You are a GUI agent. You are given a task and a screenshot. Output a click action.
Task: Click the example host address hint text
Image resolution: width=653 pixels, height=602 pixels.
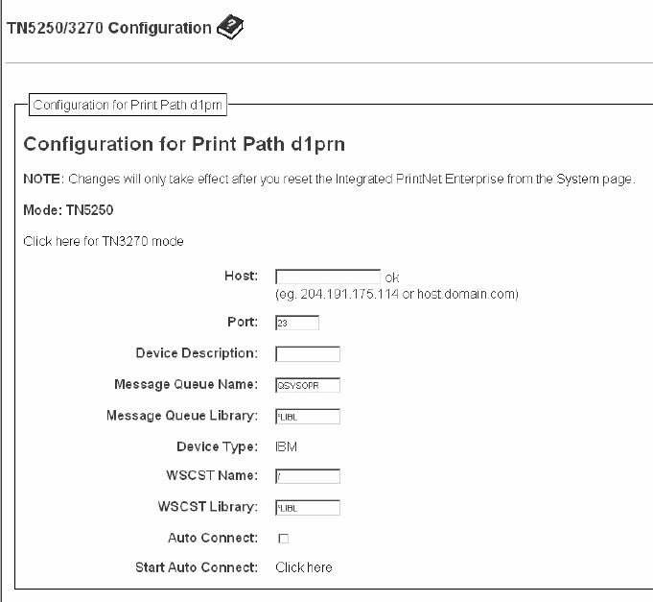(397, 294)
